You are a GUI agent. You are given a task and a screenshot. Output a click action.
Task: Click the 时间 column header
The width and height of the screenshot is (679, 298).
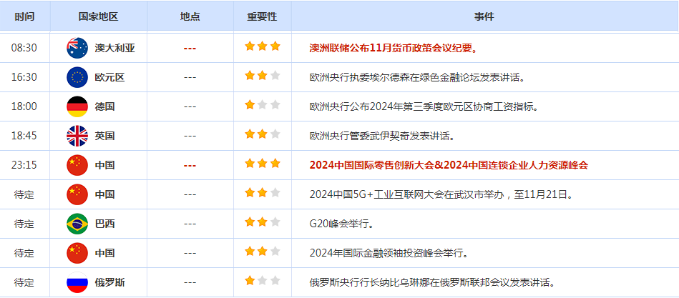pos(24,17)
